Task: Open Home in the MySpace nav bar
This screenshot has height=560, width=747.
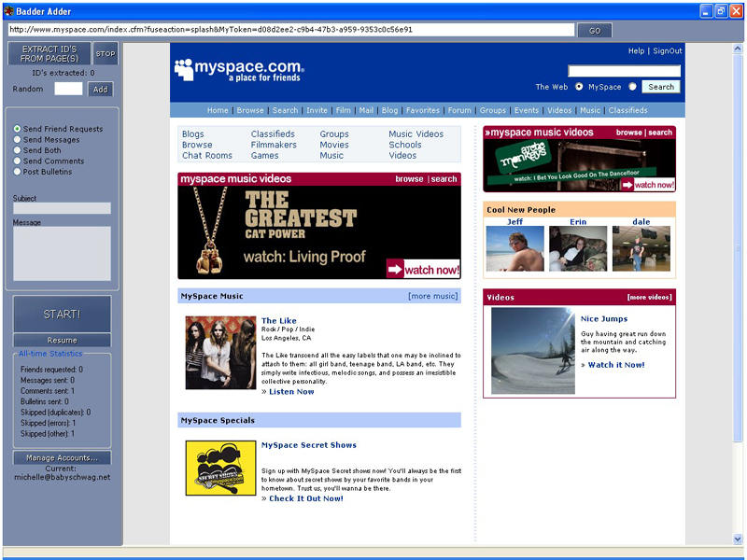Action: (x=218, y=110)
